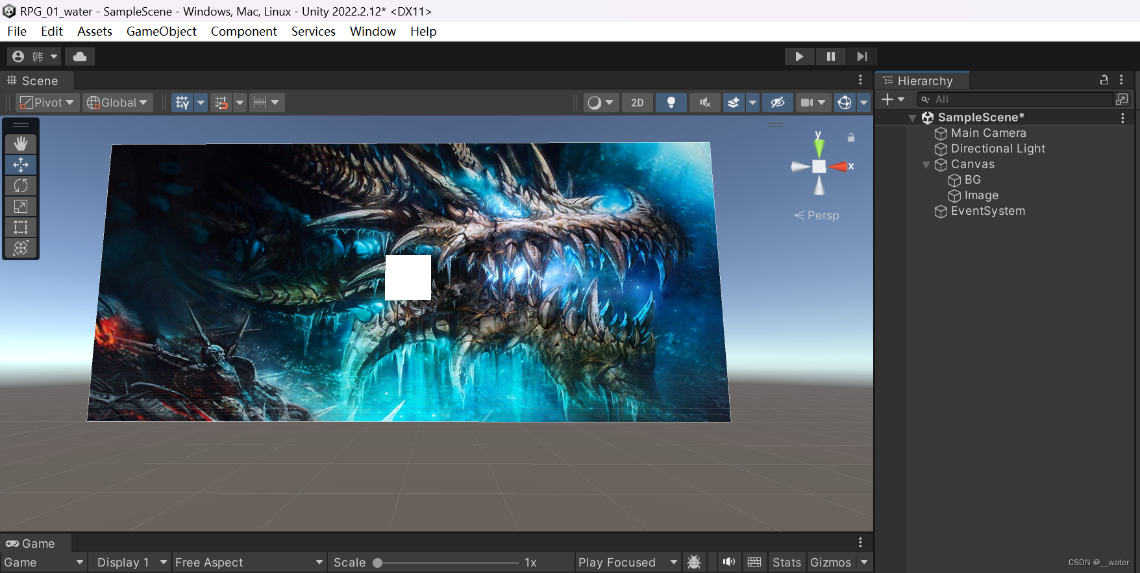Open the Window menu
Viewport: 1140px width, 573px height.
click(x=373, y=31)
